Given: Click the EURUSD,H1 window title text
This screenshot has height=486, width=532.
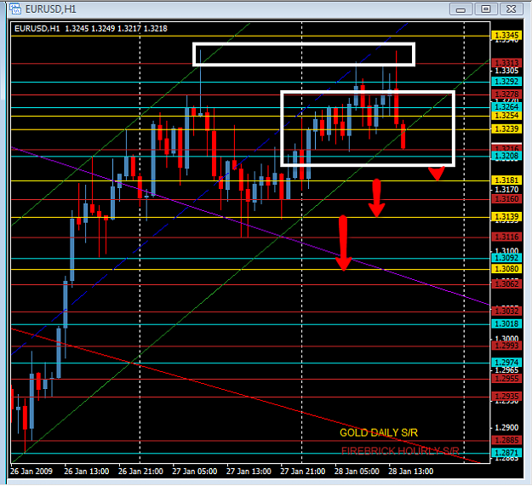Looking at the screenshot, I should pyautogui.click(x=50, y=9).
